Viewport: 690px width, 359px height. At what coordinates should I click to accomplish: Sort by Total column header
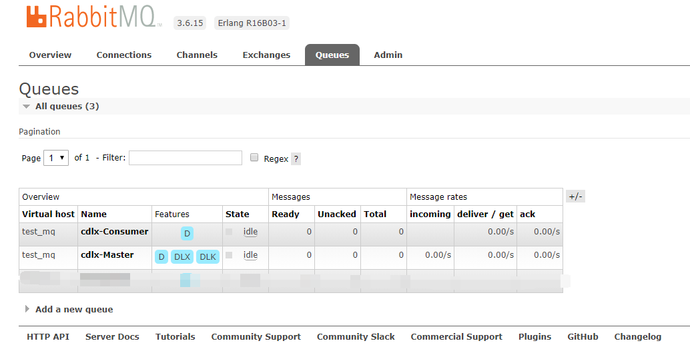pos(375,214)
